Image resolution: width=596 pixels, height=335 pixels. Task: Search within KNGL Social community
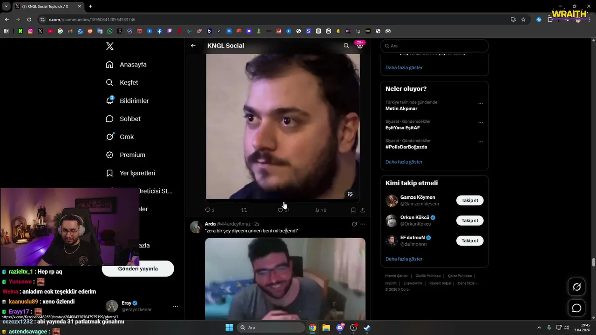pyautogui.click(x=346, y=46)
